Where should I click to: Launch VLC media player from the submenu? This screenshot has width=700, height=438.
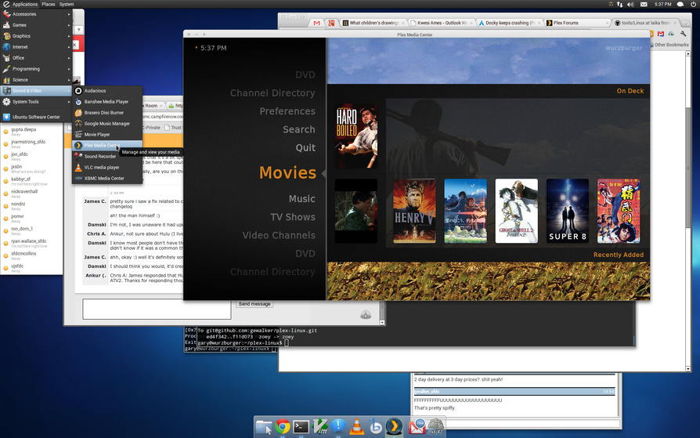pos(107,167)
